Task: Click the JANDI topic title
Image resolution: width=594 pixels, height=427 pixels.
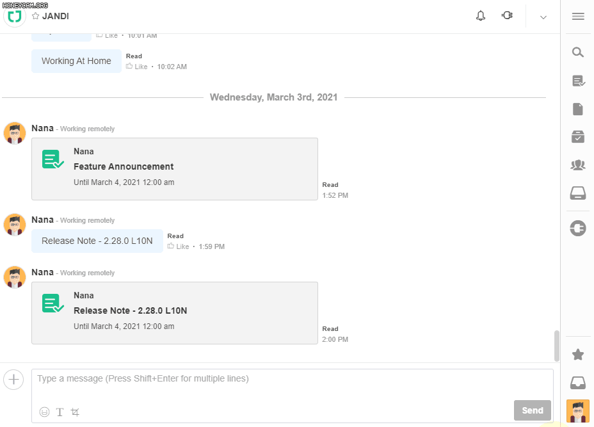Action: (x=56, y=16)
